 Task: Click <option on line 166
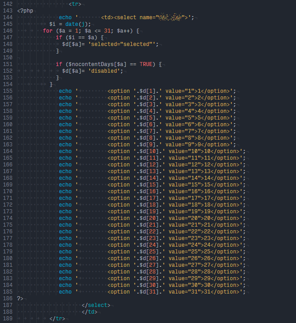pos(118,165)
